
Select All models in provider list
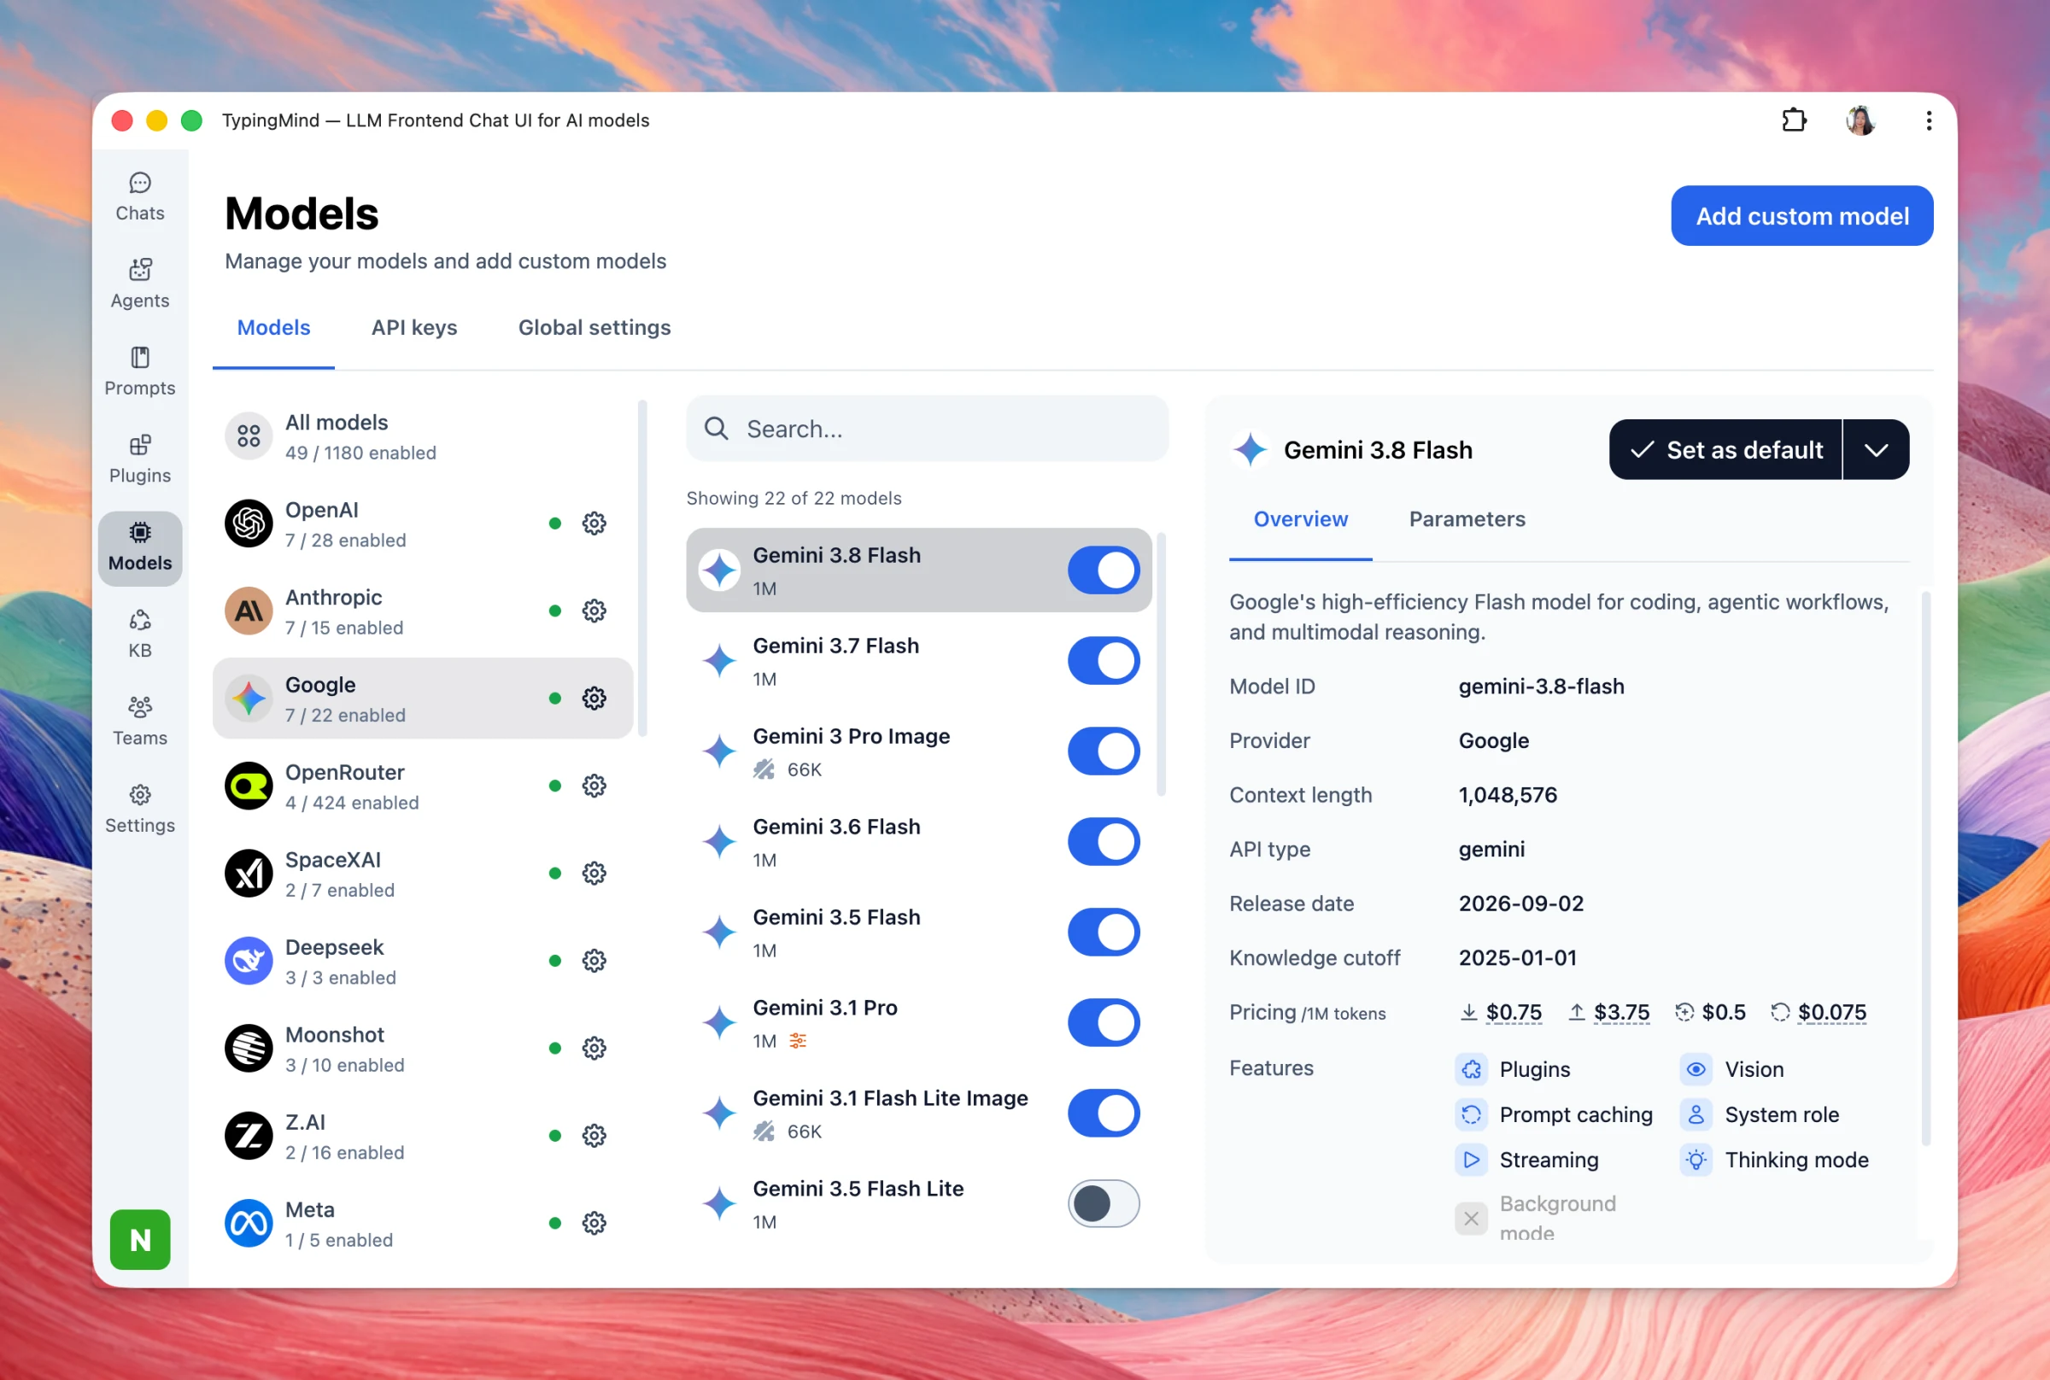423,436
